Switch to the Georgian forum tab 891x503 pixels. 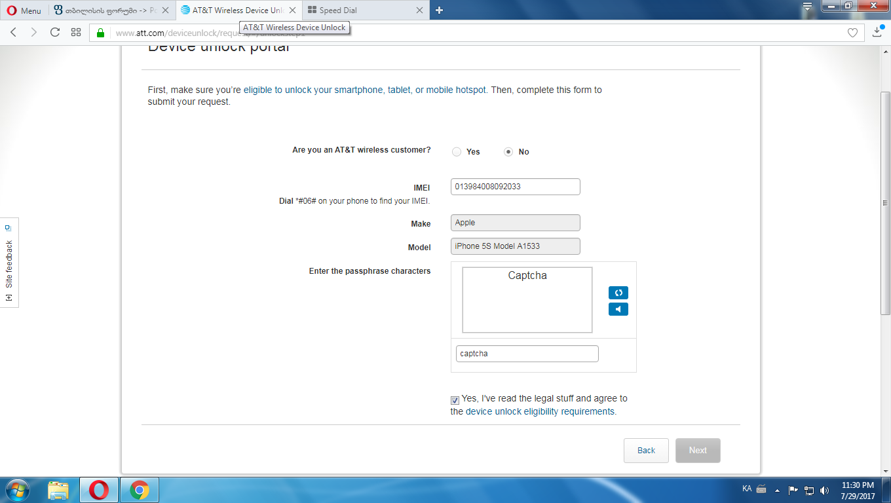pos(110,10)
